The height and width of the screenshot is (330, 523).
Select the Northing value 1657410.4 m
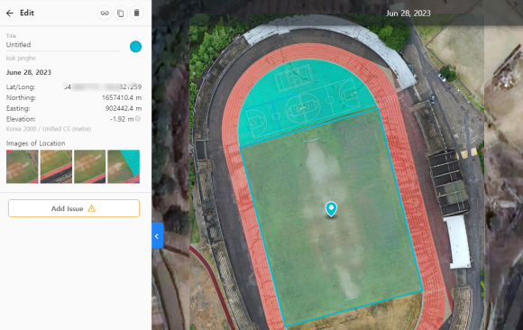pyautogui.click(x=122, y=97)
